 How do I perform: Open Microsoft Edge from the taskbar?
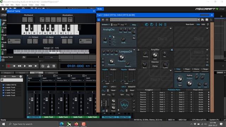(62, 124)
